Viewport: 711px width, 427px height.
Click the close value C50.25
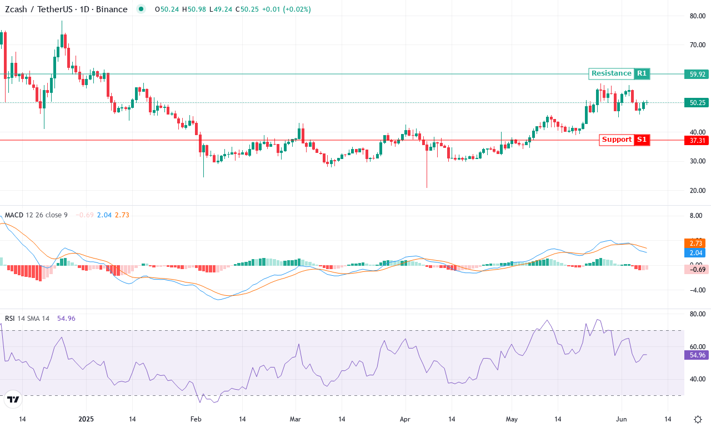pos(247,9)
